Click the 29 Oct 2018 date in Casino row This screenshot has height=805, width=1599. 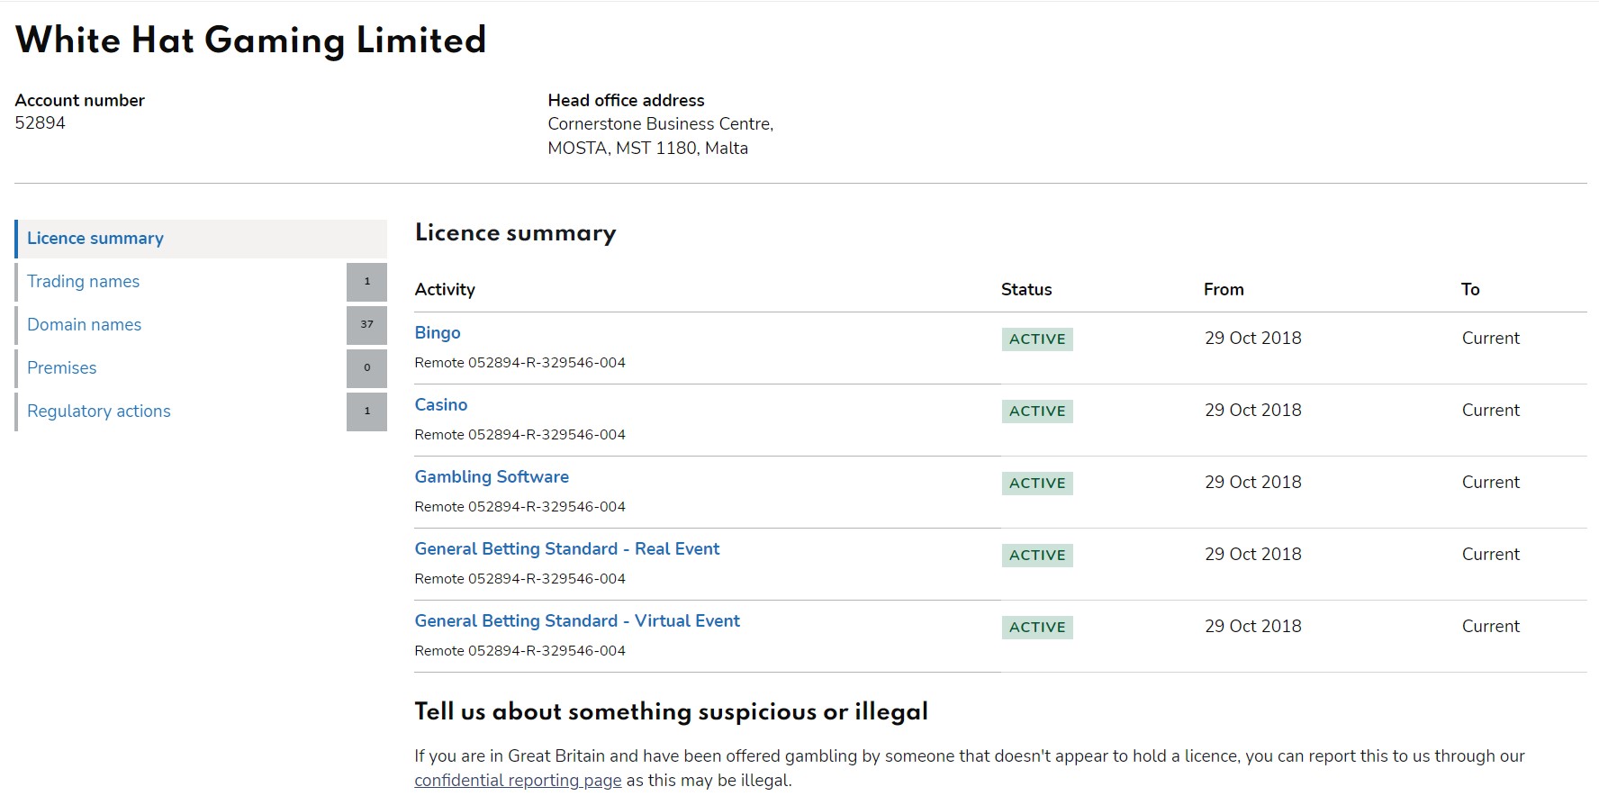[1253, 411]
